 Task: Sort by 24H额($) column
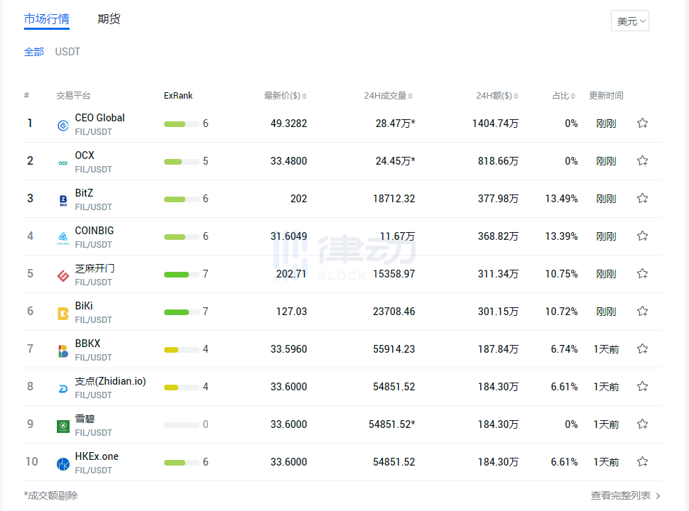coord(497,96)
